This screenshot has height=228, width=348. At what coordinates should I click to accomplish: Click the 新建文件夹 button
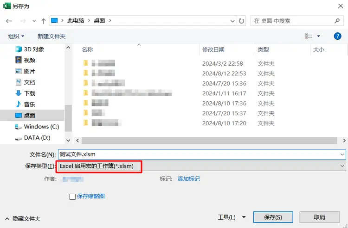(52, 36)
